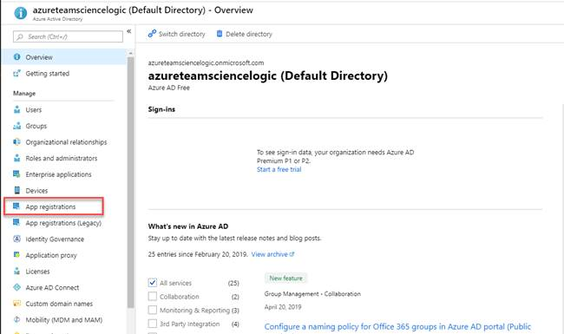Click the App registrations grid icon

pos(16,206)
